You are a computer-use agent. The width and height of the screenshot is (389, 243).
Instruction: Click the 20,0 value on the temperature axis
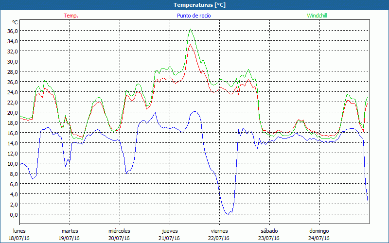click(x=12, y=112)
